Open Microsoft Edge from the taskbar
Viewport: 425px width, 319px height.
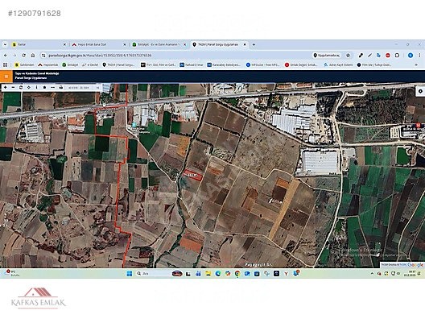[x=218, y=273]
